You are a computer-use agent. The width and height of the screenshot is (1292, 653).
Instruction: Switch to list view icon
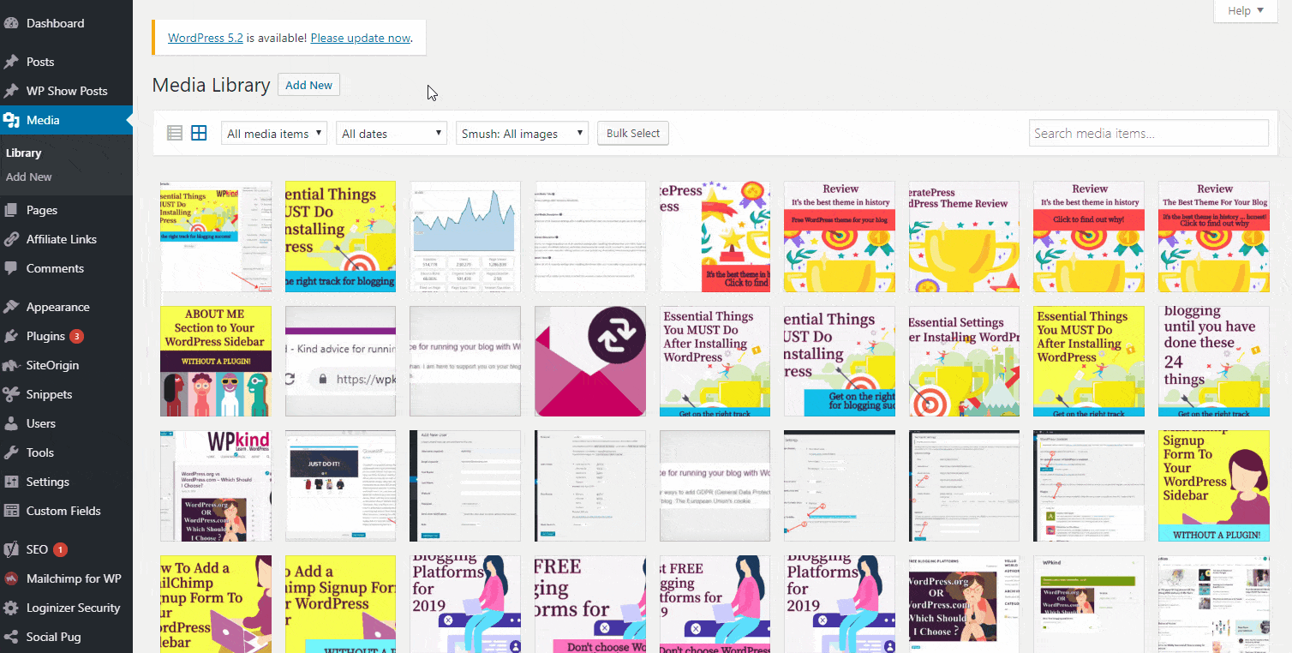pos(175,133)
